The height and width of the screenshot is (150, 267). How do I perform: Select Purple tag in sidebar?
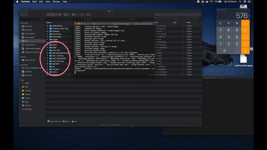point(26,105)
